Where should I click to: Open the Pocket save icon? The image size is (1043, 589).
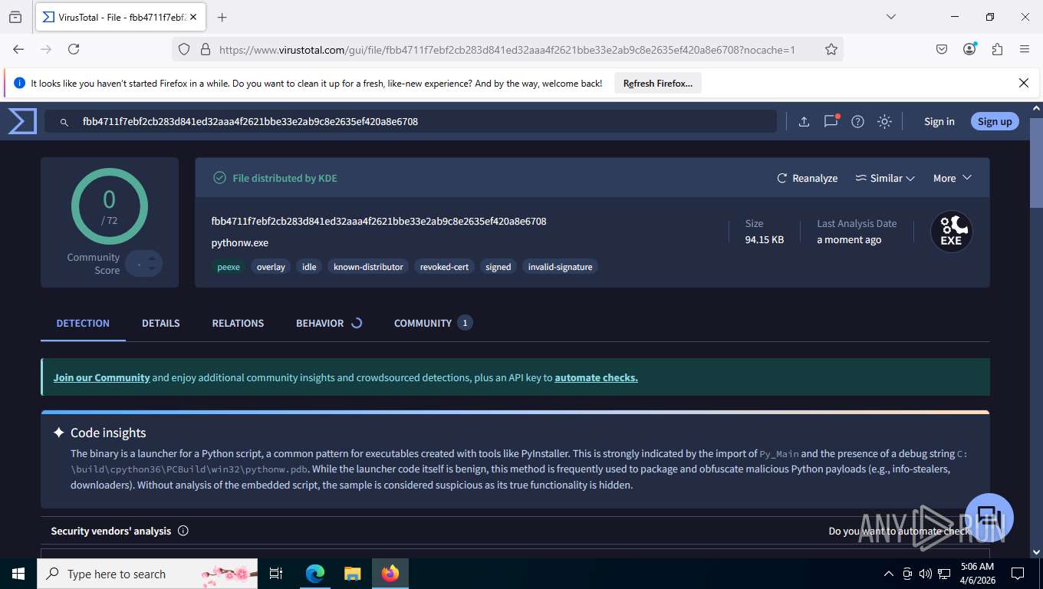click(x=942, y=49)
